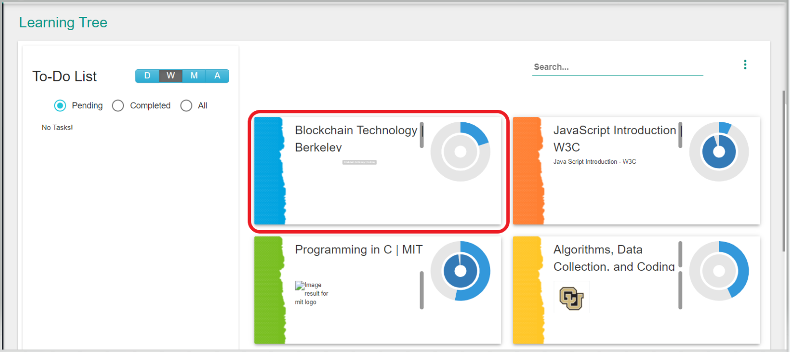Switch to the M (monthly) tab
790x352 pixels.
(x=194, y=76)
